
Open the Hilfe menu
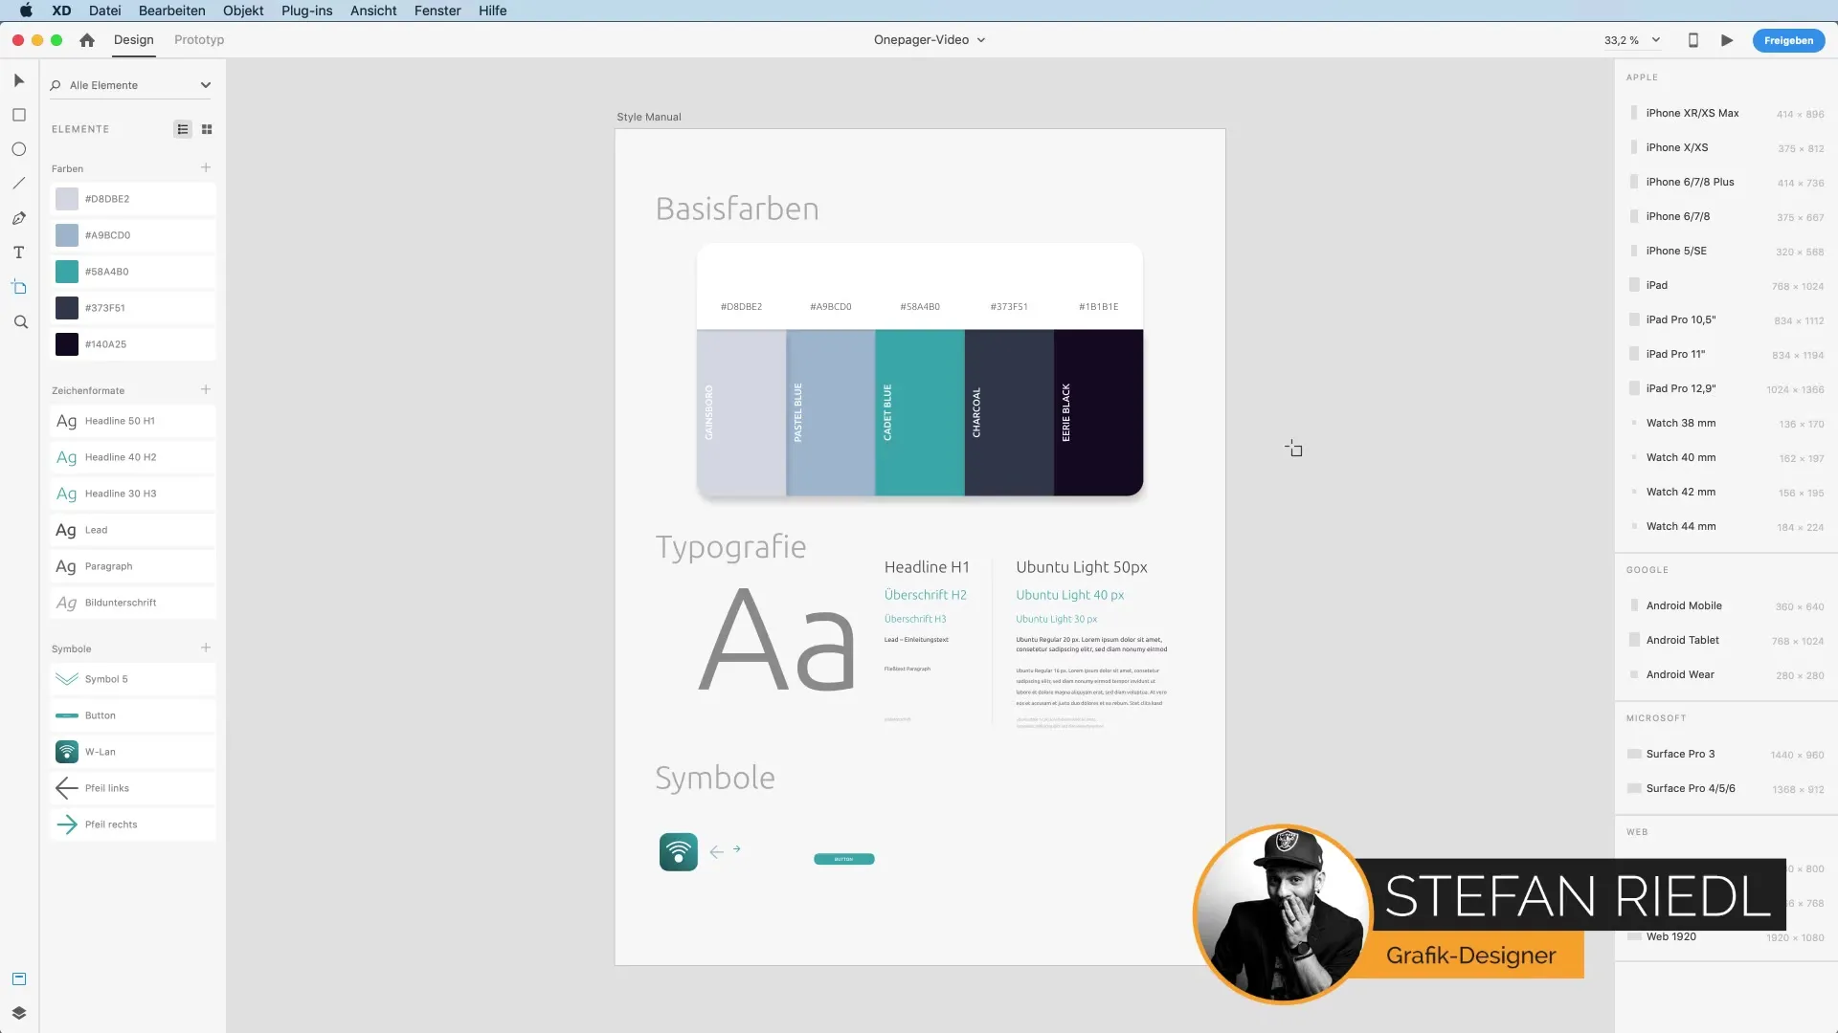tap(493, 11)
